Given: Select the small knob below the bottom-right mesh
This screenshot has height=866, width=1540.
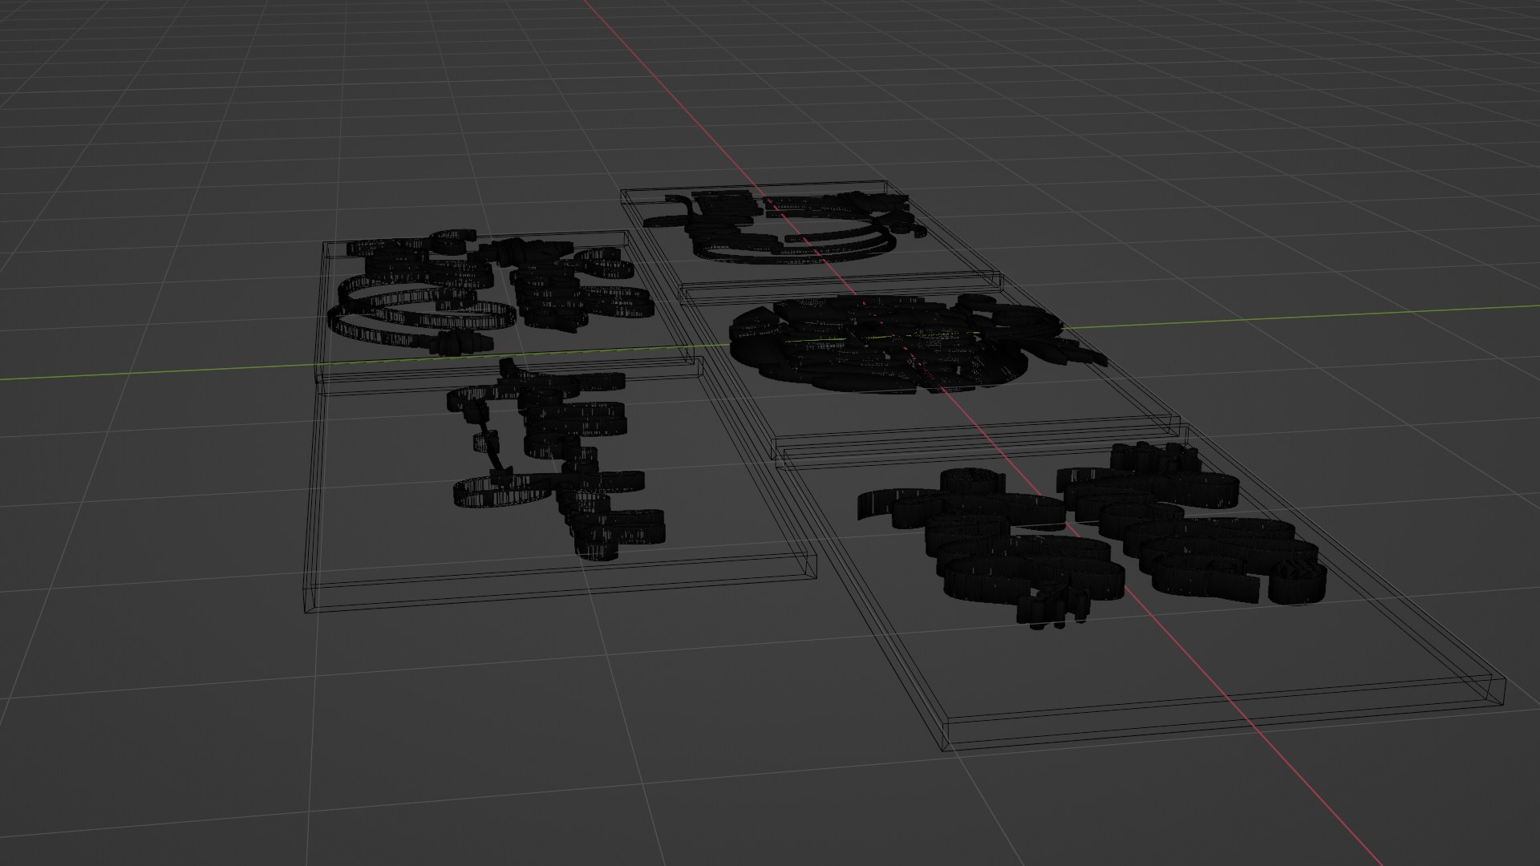Looking at the screenshot, I should (1043, 609).
